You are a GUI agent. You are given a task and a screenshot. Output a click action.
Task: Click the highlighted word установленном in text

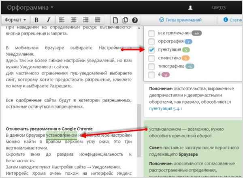(62, 135)
